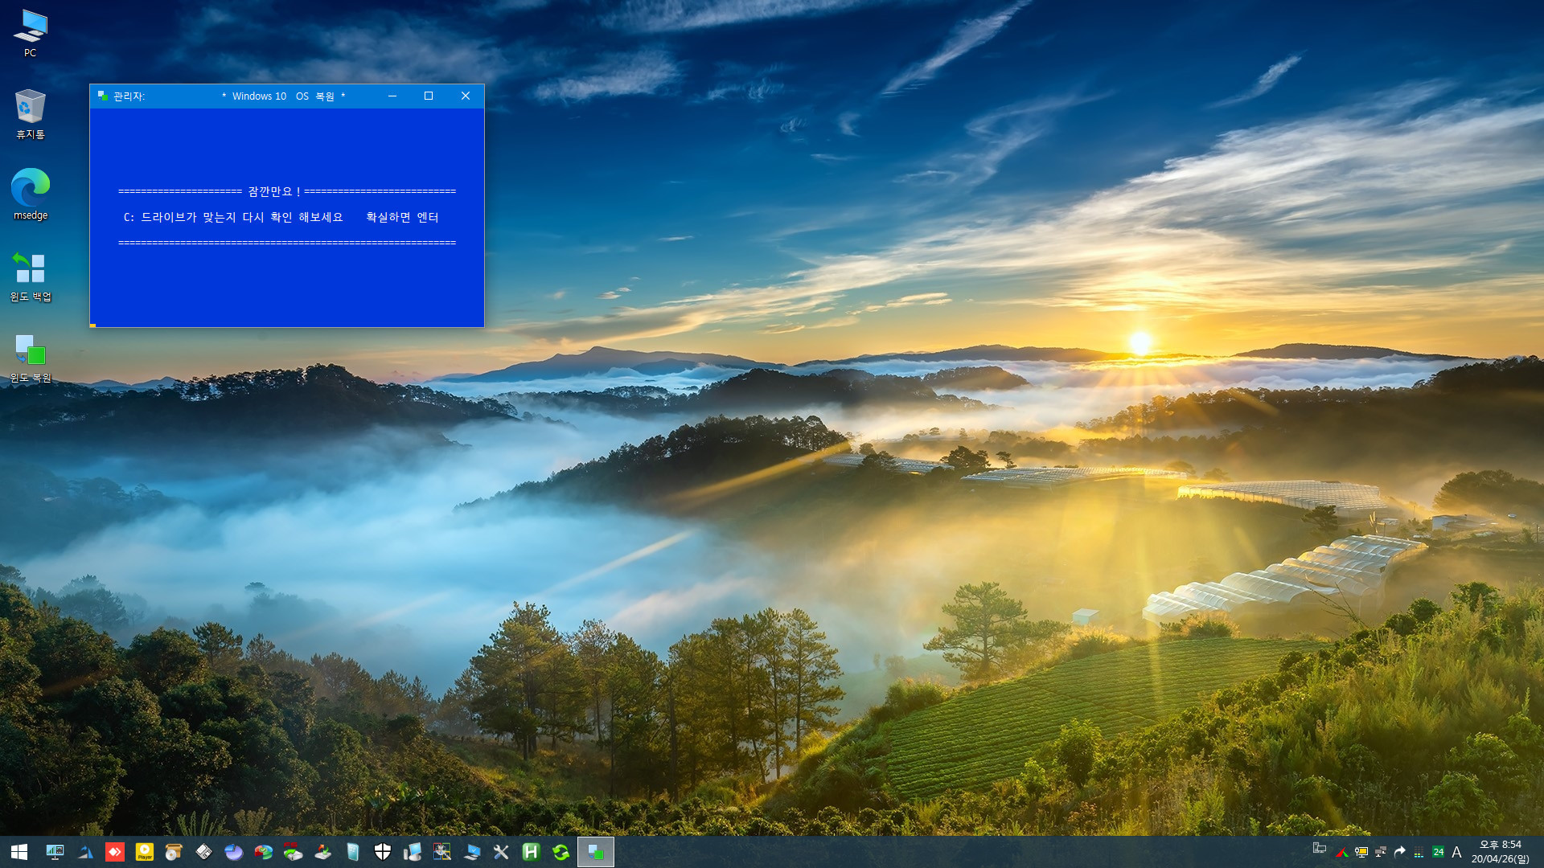Click the red-green triangle tray icon
Viewport: 1544px width, 868px height.
(1341, 852)
